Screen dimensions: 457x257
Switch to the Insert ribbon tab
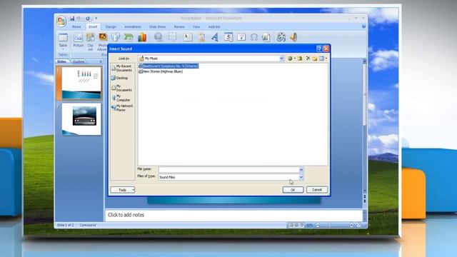pos(93,27)
